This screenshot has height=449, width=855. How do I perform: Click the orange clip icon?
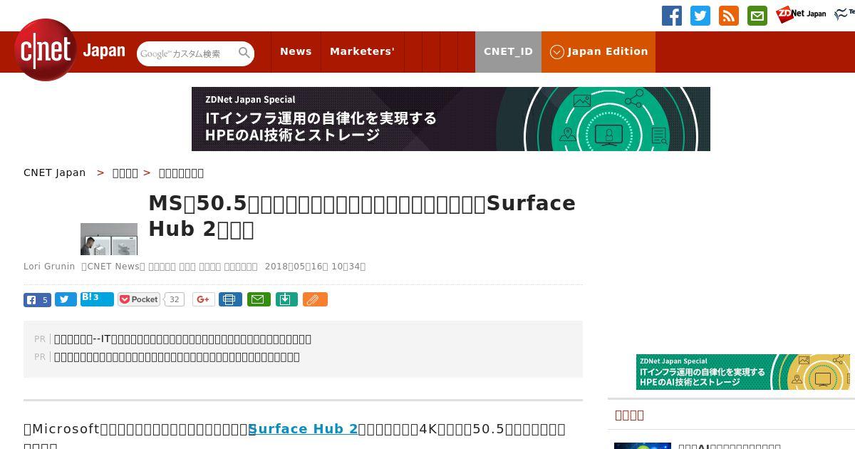coord(315,300)
